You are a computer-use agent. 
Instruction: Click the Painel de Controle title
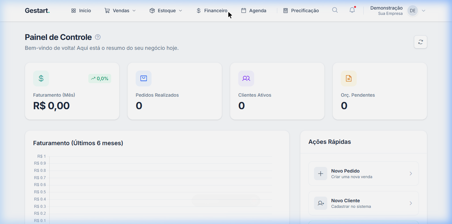click(x=58, y=37)
